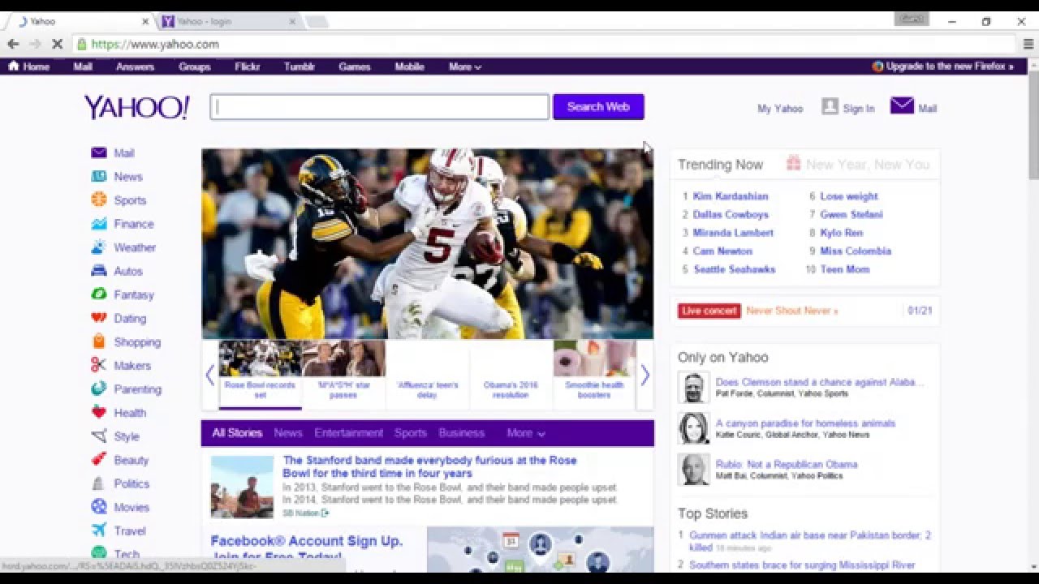Open trending topic Gwen Stefani
1039x584 pixels.
(851, 214)
